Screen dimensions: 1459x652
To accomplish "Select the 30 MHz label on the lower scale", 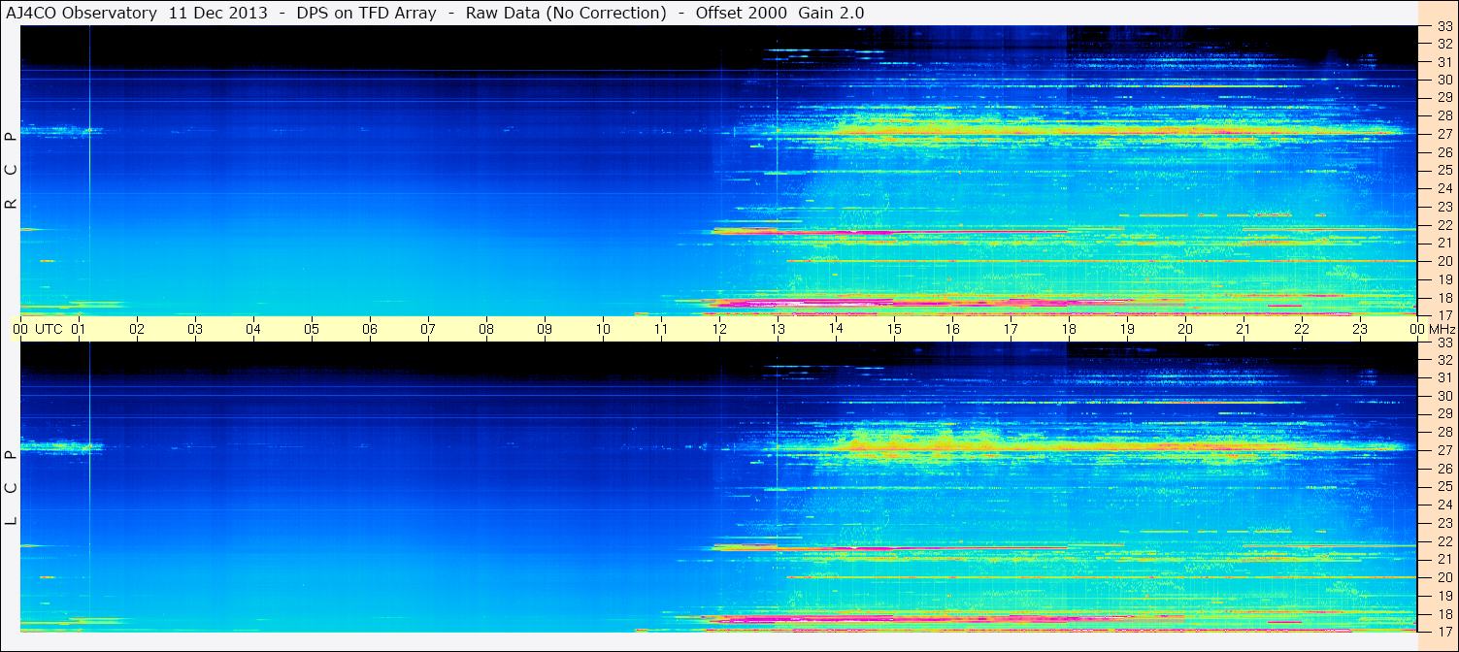I will point(1443,396).
